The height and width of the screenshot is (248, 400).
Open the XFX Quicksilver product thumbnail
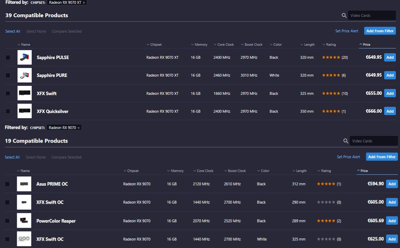24,111
